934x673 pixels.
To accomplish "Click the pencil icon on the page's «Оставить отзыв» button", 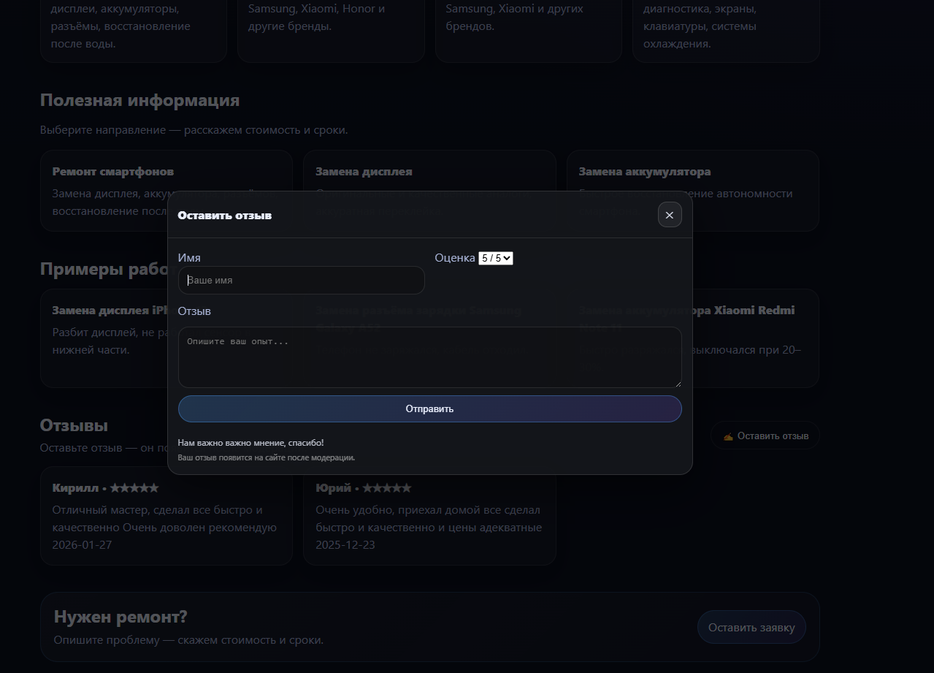I will [727, 436].
